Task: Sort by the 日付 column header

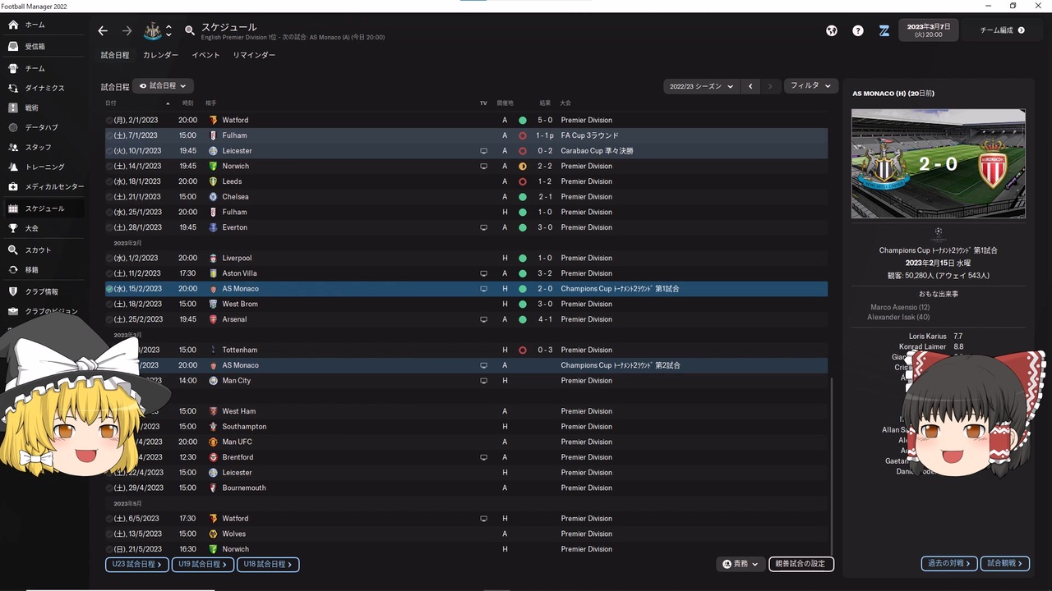Action: (x=111, y=103)
